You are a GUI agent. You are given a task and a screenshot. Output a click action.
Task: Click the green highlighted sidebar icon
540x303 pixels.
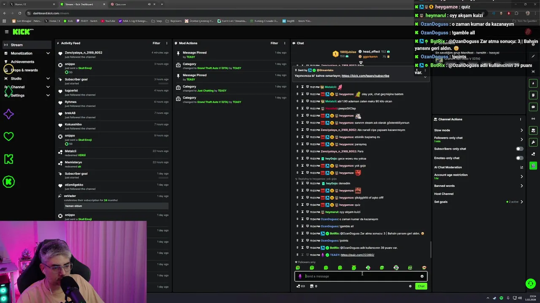533,166
